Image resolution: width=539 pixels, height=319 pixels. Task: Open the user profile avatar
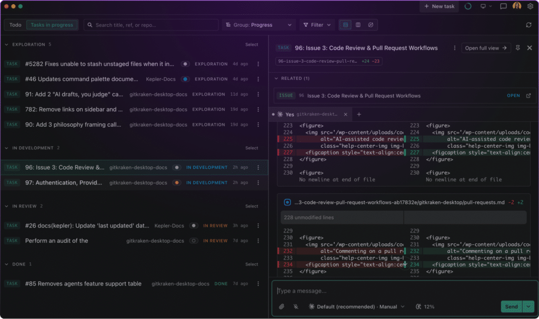pos(517,6)
